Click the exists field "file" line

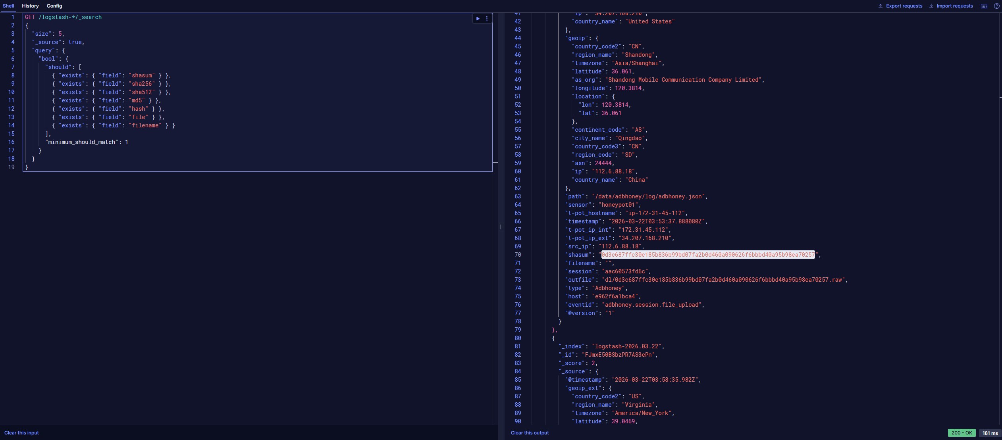pos(108,117)
